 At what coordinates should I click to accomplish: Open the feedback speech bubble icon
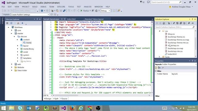coord(148,2)
